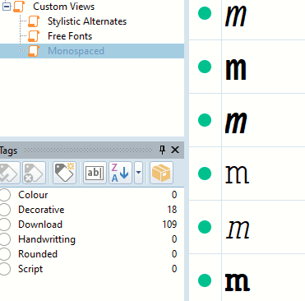Click the Custom Views scroll icon
305x301 pixels.
point(19,7)
